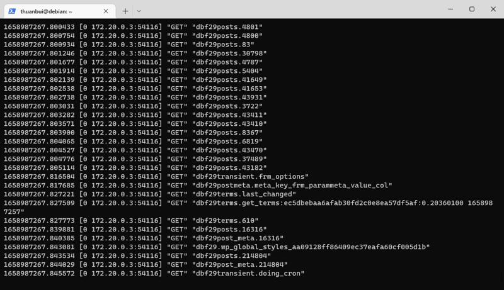The image size is (504, 290).
Task: Select the thuanbui@debian tab
Action: click(x=55, y=11)
